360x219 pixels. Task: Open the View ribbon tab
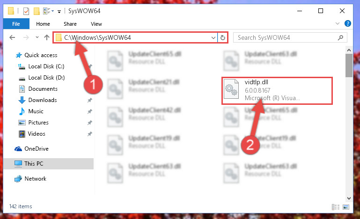point(96,24)
